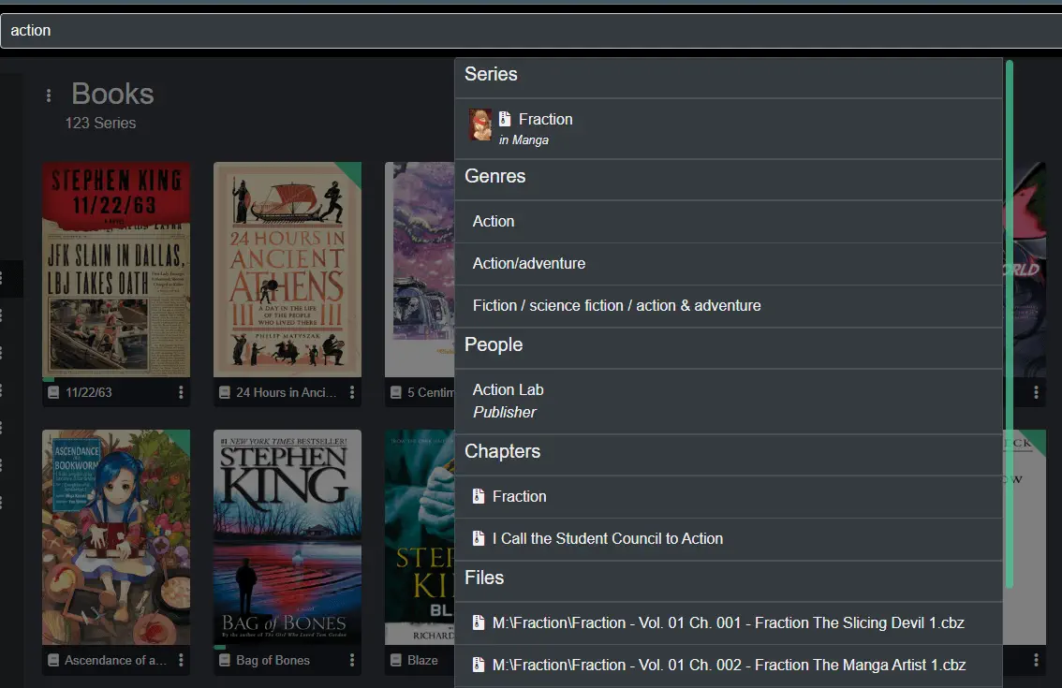Open Fraction Vol. 01 Ch. 002 Manga Artist file

[728, 666]
